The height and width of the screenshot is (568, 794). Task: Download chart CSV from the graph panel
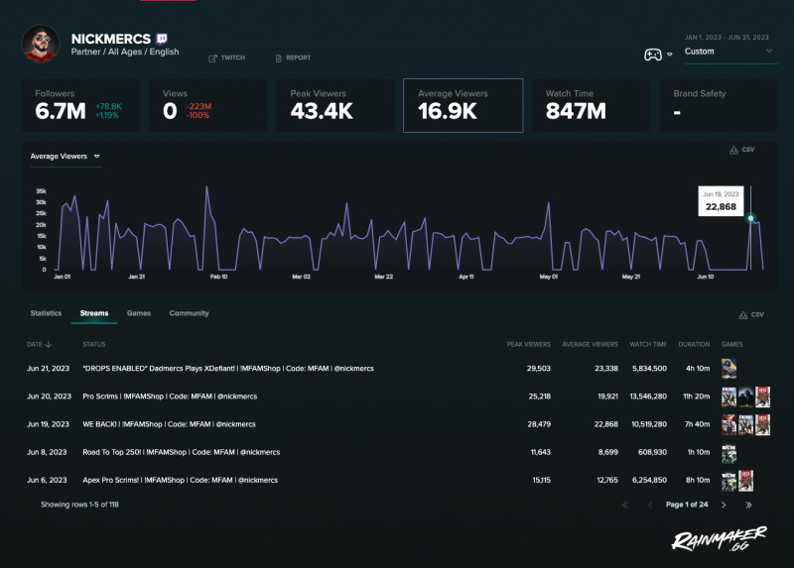(741, 150)
